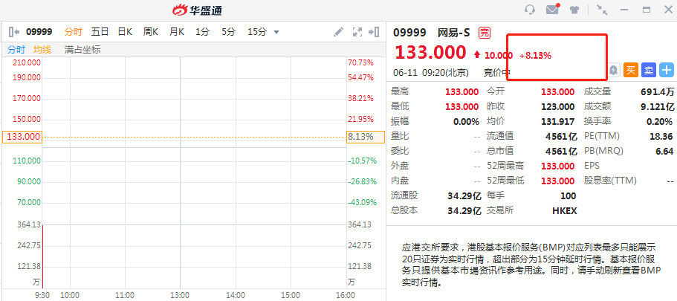
Task: Set a price alert bell
Action: click(x=614, y=70)
